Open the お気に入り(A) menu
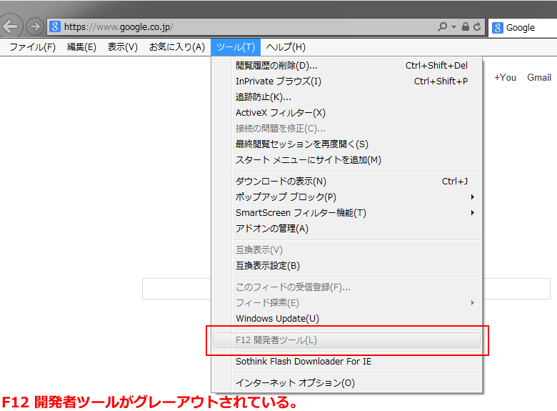 177,47
